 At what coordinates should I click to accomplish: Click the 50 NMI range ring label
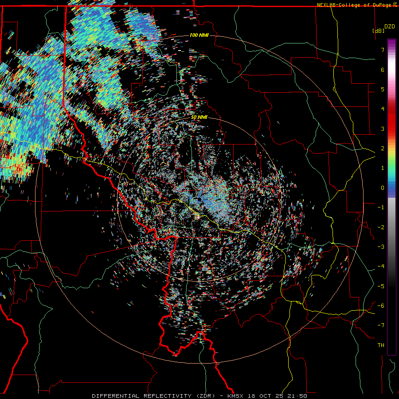click(x=199, y=117)
